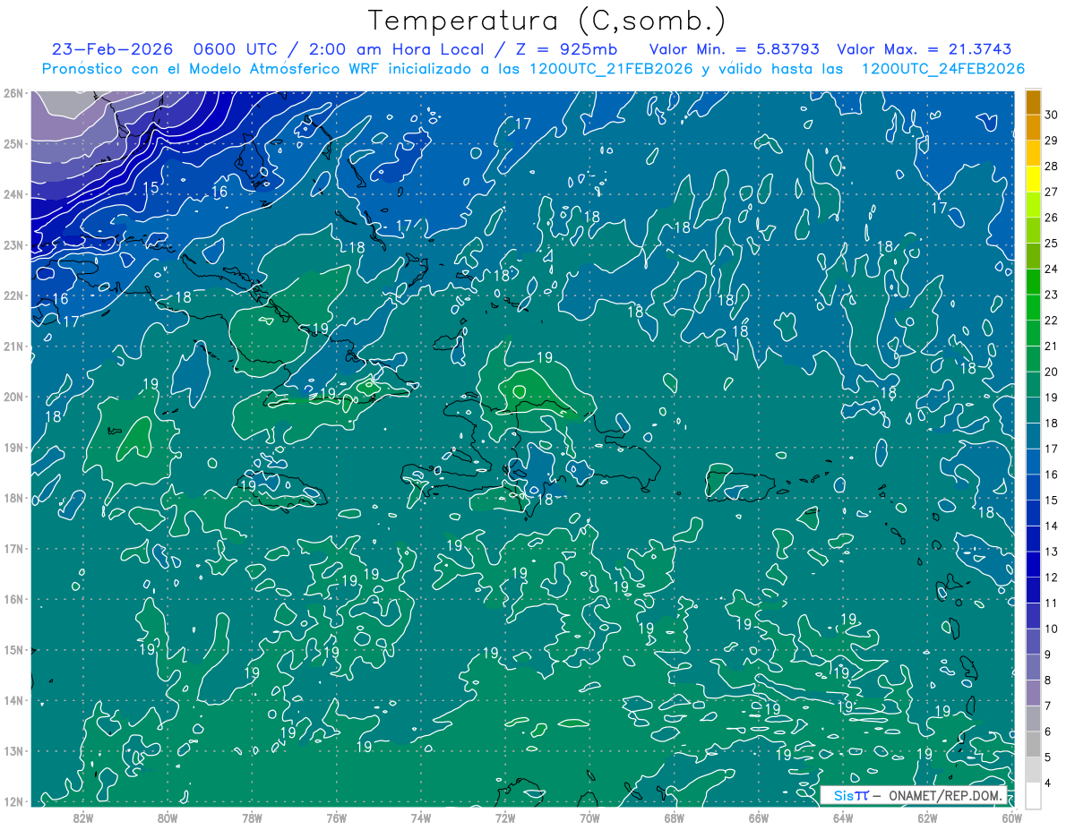
Task: Click the white bottom swatch of the color scale
Action: (1033, 795)
